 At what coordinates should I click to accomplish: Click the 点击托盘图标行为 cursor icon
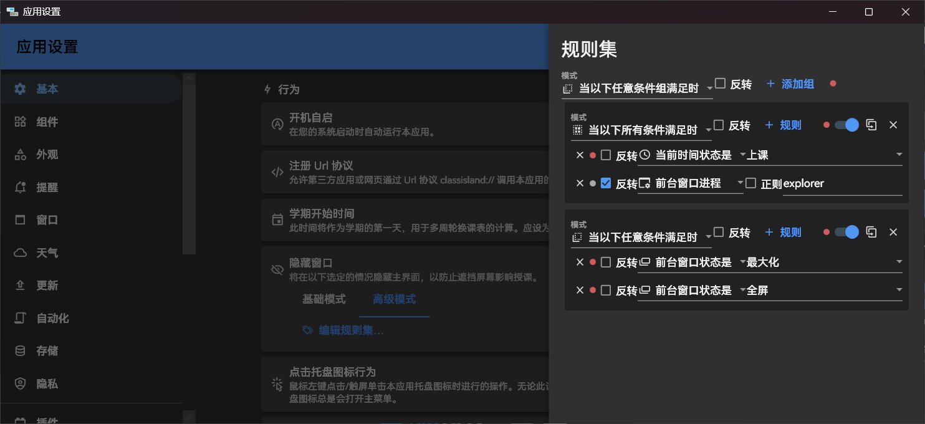[277, 384]
